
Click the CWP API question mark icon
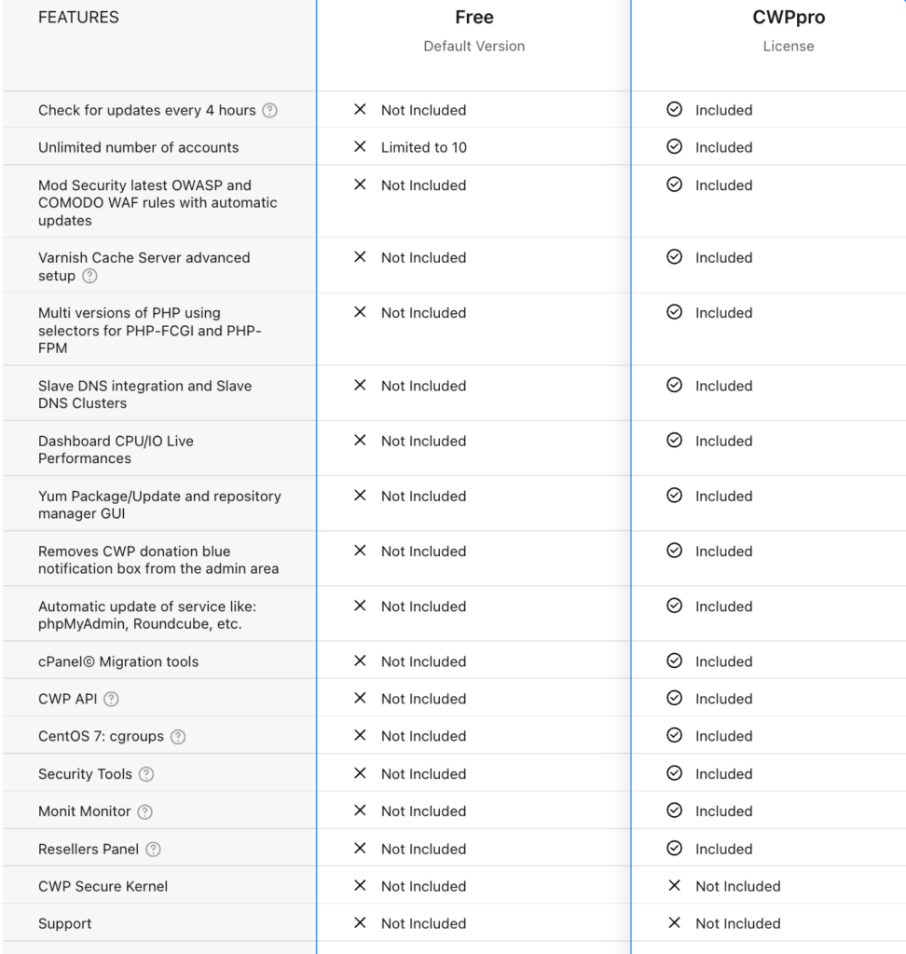click(x=112, y=700)
